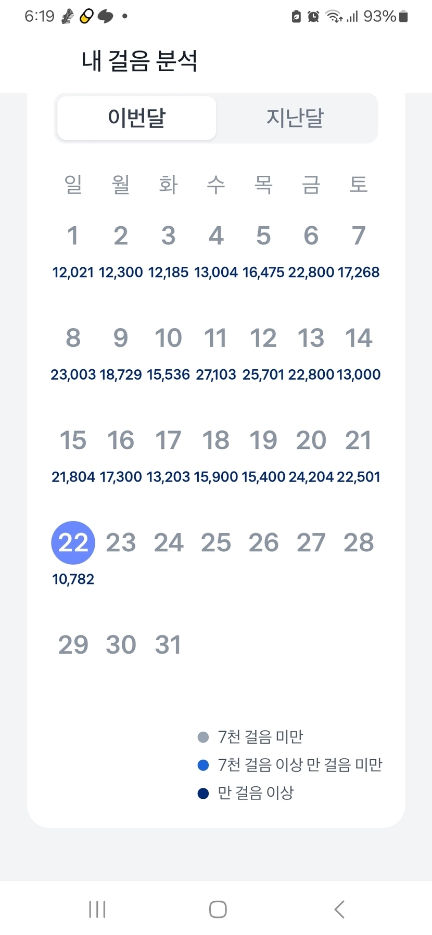Tap the blue 7천 걸음 이상 legend dot
Viewport: 432px width, 935px height.
click(204, 765)
